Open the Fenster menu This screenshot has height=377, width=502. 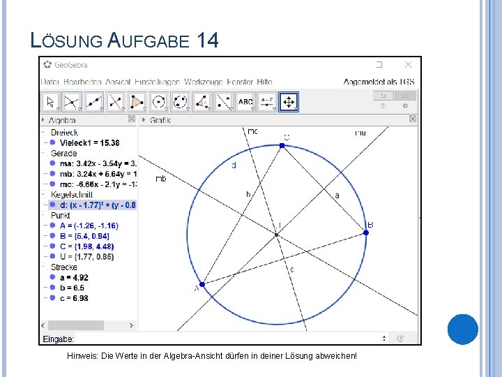(240, 82)
